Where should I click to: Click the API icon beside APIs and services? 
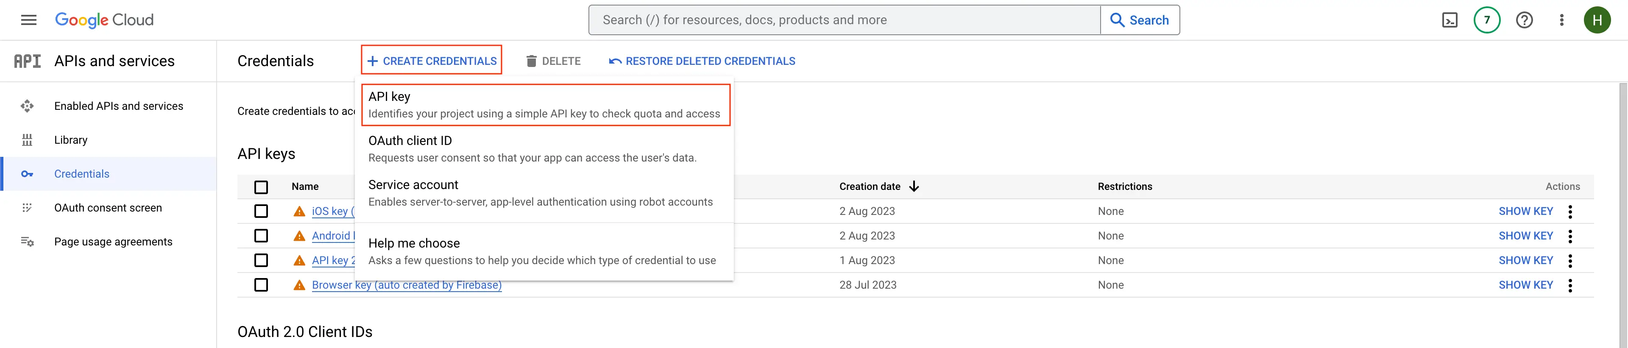pos(27,61)
